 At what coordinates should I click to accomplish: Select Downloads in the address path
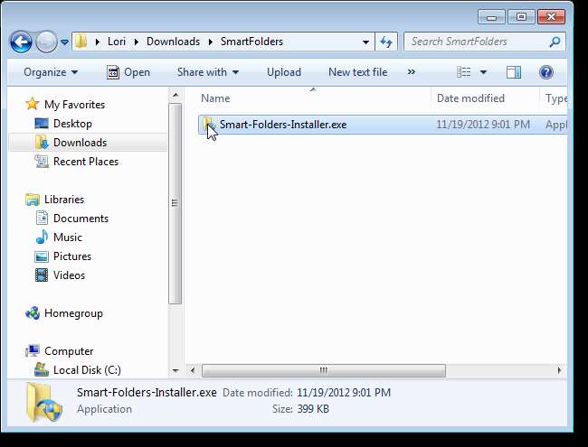pyautogui.click(x=174, y=42)
